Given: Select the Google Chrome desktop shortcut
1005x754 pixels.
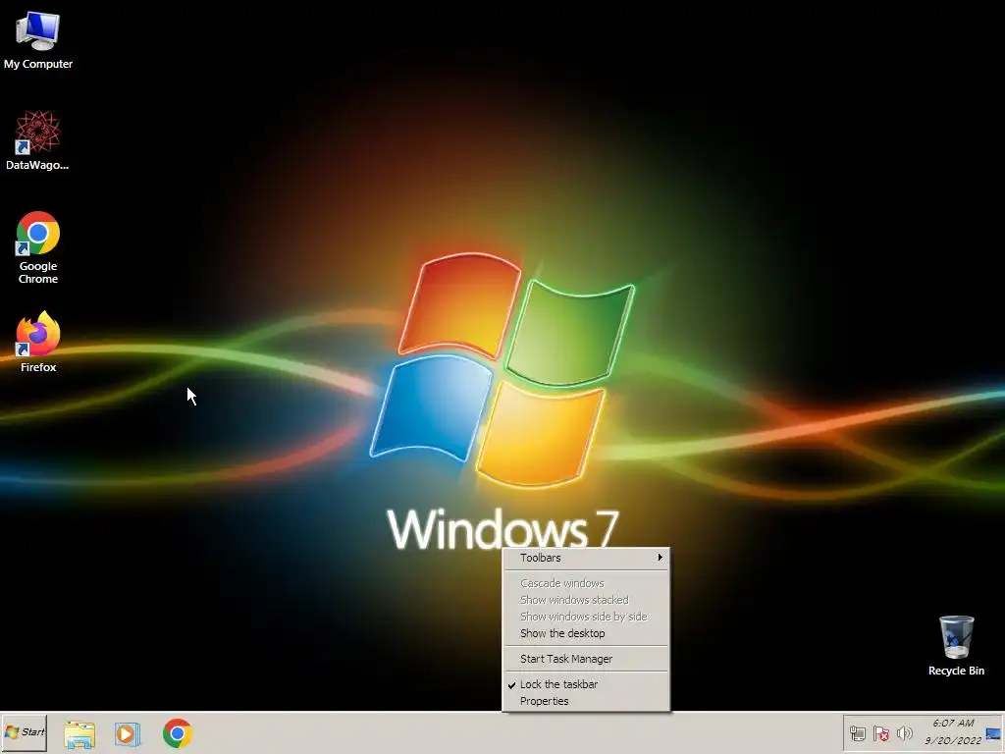Looking at the screenshot, I should (x=38, y=246).
